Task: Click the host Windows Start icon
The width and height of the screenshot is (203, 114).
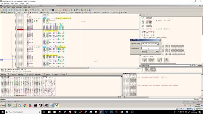Action: 3,112
